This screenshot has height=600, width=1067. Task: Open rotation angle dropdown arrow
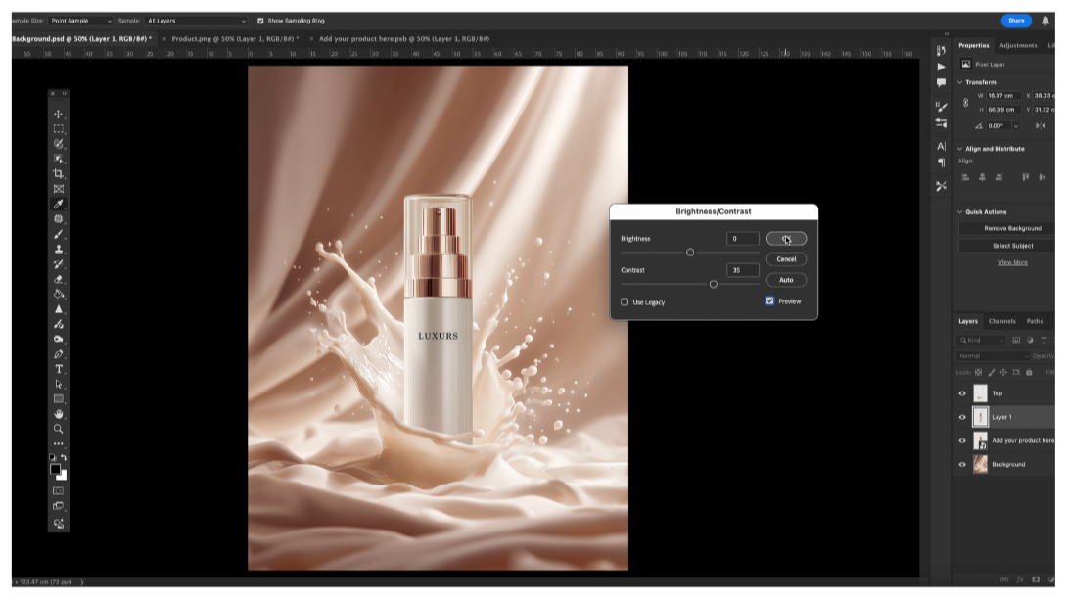click(1016, 126)
